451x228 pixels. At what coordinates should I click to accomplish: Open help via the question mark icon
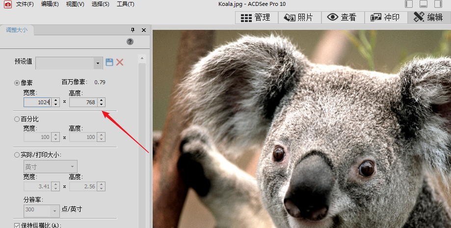(130, 42)
